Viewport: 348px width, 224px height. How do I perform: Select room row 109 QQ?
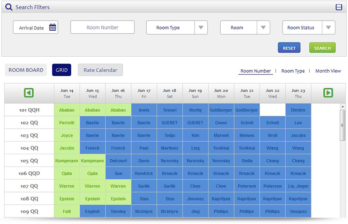tap(29, 211)
